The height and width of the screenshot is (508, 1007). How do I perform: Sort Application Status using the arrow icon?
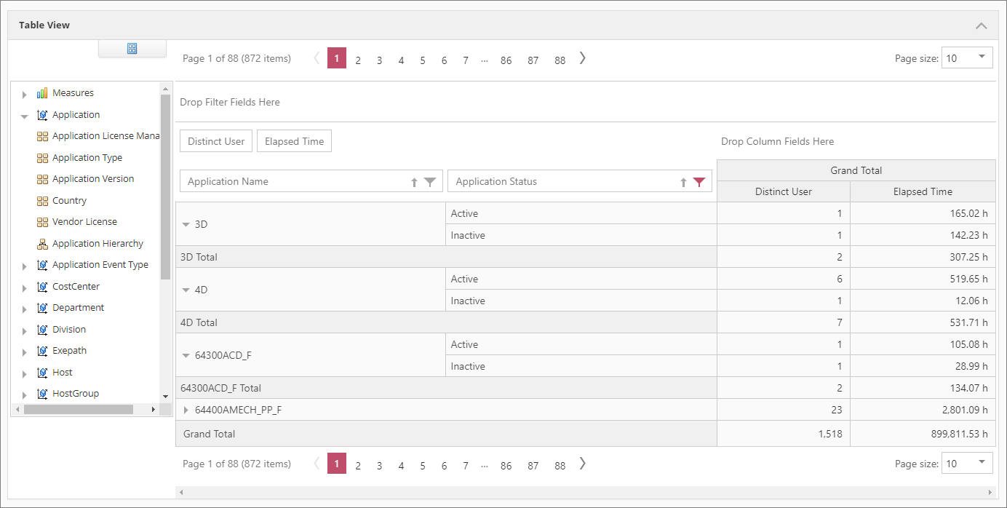pyautogui.click(x=683, y=182)
